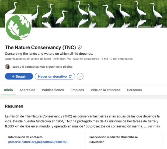Open the three-dots more options menu
167x149 pixels.
click(80, 76)
